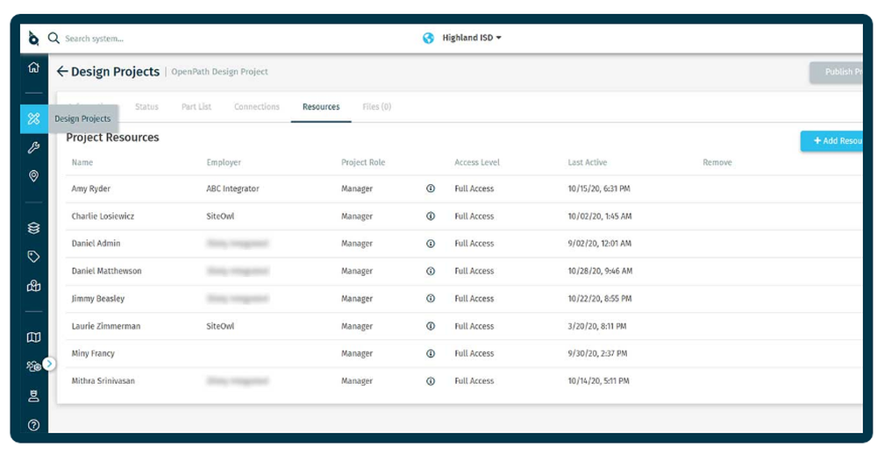This screenshot has width=877, height=454.
Task: Click the info icon in Laurie Zimmerman row
Action: pyautogui.click(x=431, y=326)
